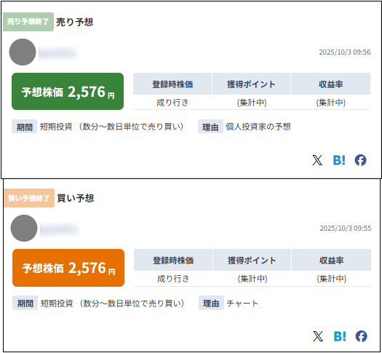Click 収益率 header in buy forecast

[331, 260]
